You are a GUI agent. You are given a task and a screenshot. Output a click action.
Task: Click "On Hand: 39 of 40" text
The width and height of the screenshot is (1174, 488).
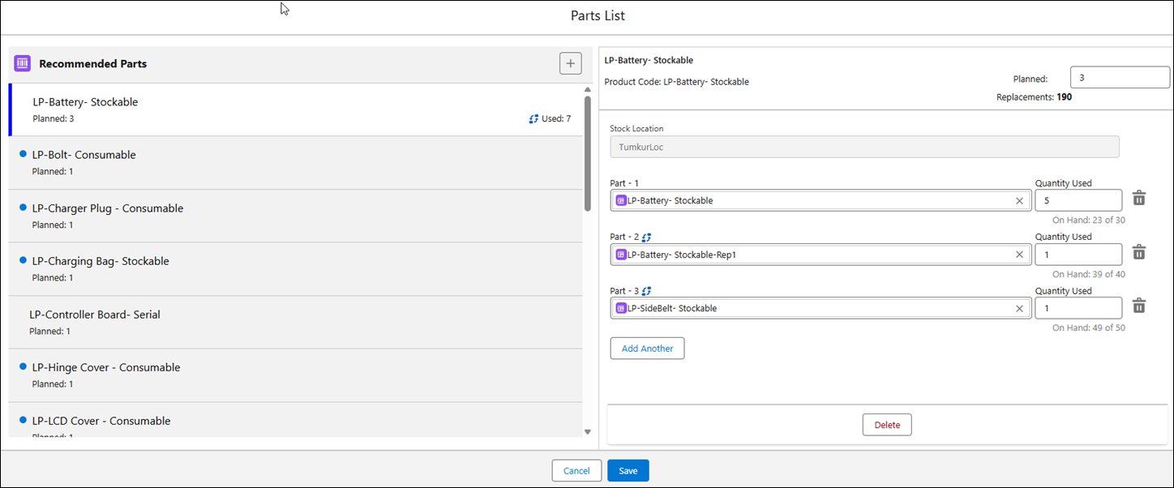[x=1088, y=274]
